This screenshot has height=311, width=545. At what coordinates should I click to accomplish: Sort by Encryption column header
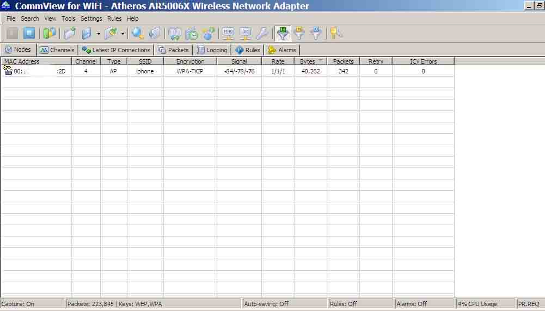tap(190, 61)
